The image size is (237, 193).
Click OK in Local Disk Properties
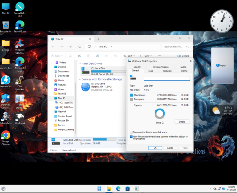coord(155,148)
